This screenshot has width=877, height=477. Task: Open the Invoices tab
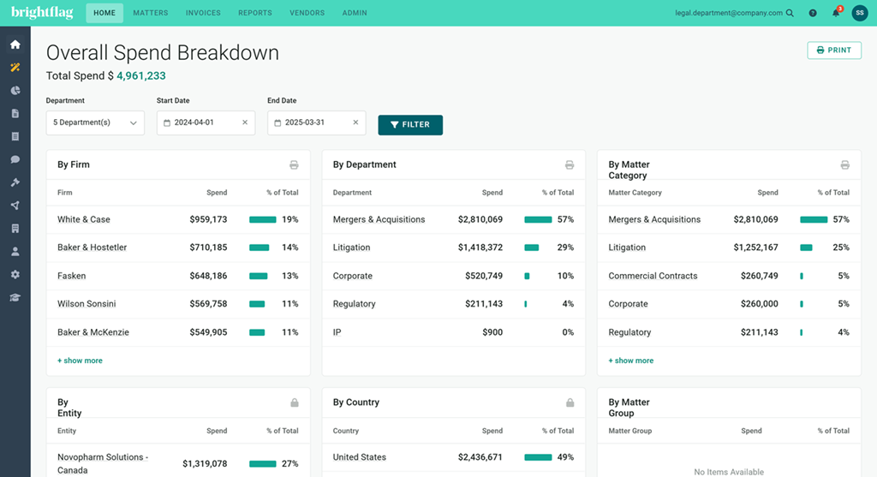(x=203, y=13)
